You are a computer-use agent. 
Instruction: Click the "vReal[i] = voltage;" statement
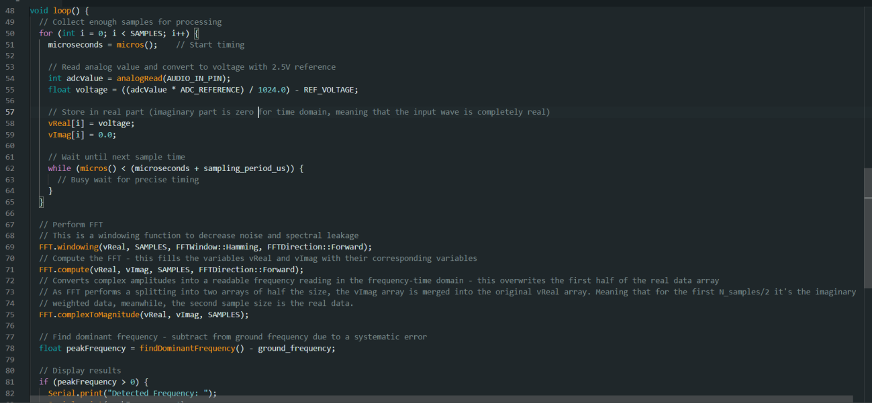pyautogui.click(x=91, y=123)
